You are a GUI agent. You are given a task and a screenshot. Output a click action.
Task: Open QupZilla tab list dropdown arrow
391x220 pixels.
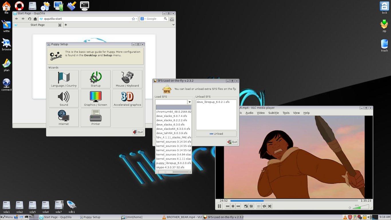(173, 25)
